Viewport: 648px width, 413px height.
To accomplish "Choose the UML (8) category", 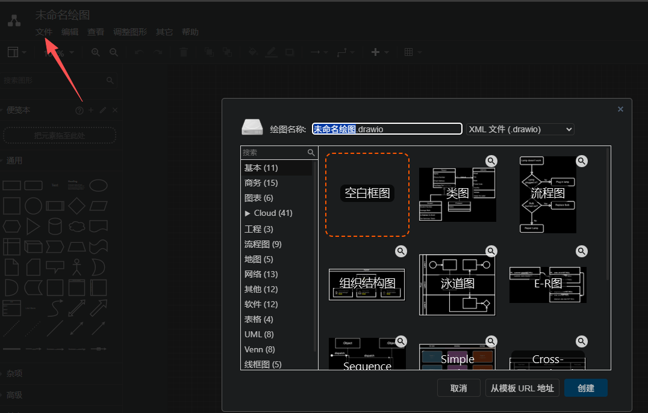I will [x=259, y=334].
